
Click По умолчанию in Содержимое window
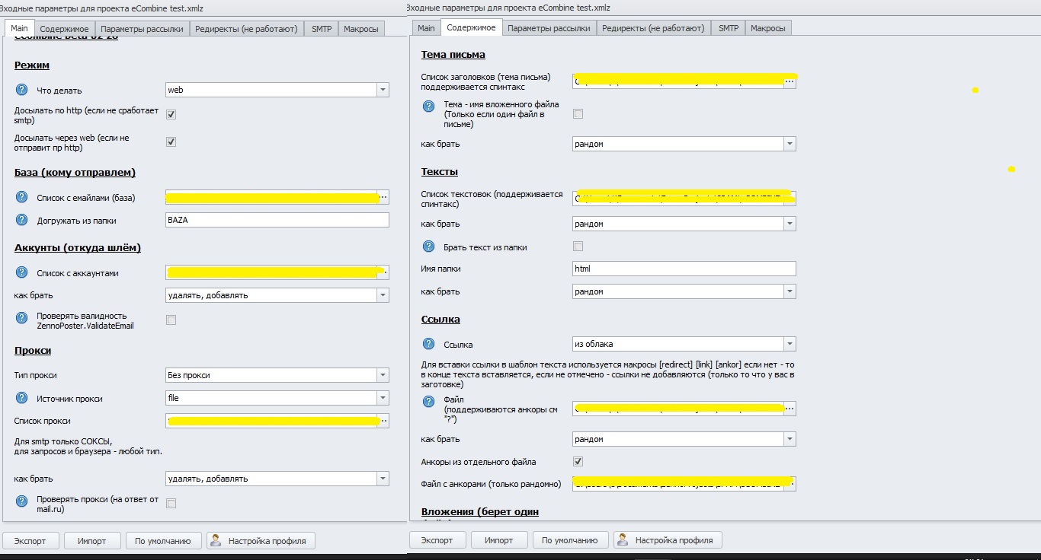570,540
